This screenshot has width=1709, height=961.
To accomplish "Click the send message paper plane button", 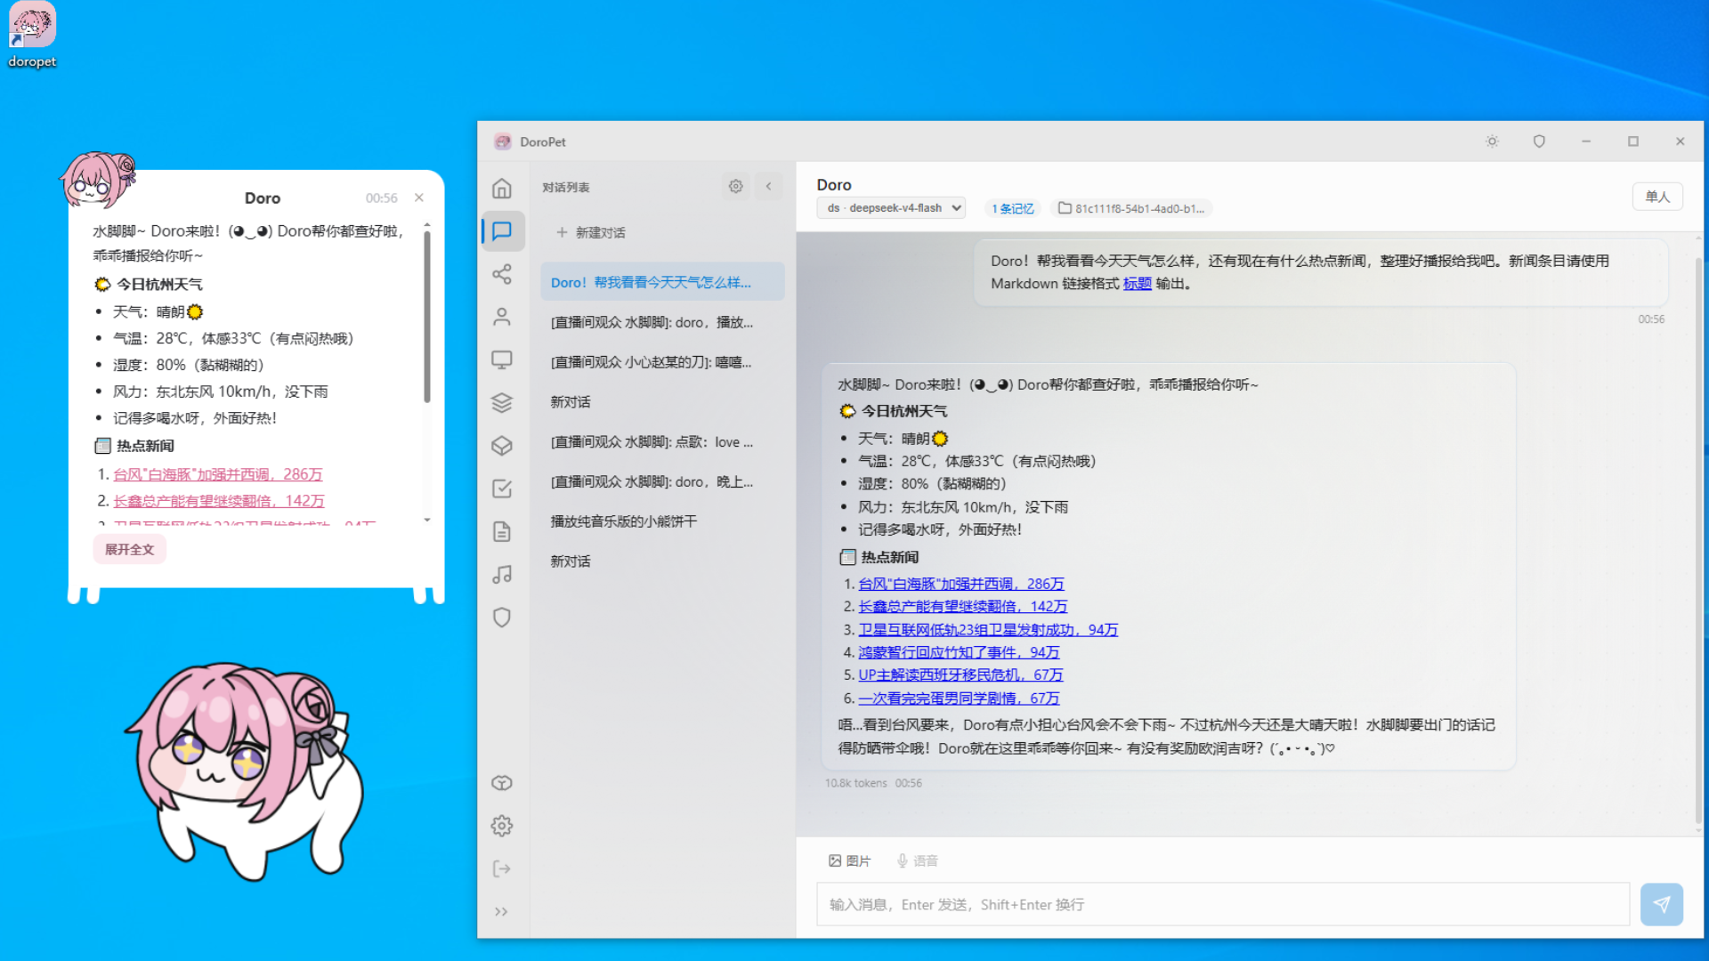I will tap(1662, 904).
